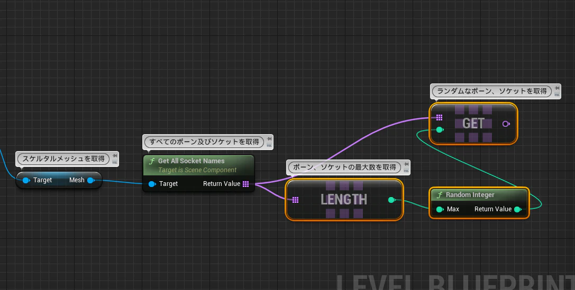This screenshot has height=290, width=575.
Task: Select the Random Integer node title
Action: click(470, 195)
